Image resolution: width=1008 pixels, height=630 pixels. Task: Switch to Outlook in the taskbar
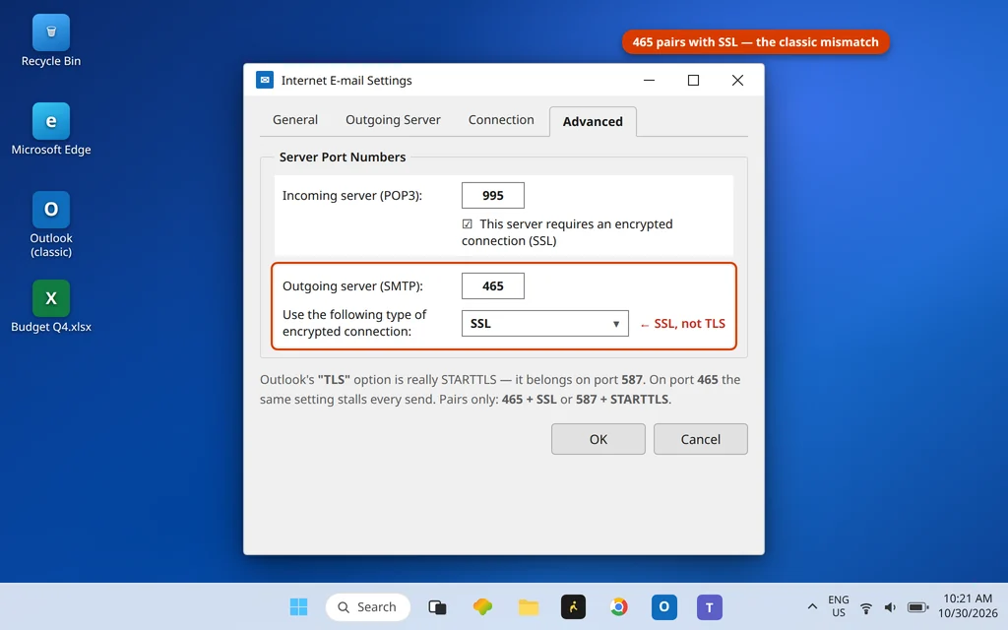pyautogui.click(x=664, y=606)
